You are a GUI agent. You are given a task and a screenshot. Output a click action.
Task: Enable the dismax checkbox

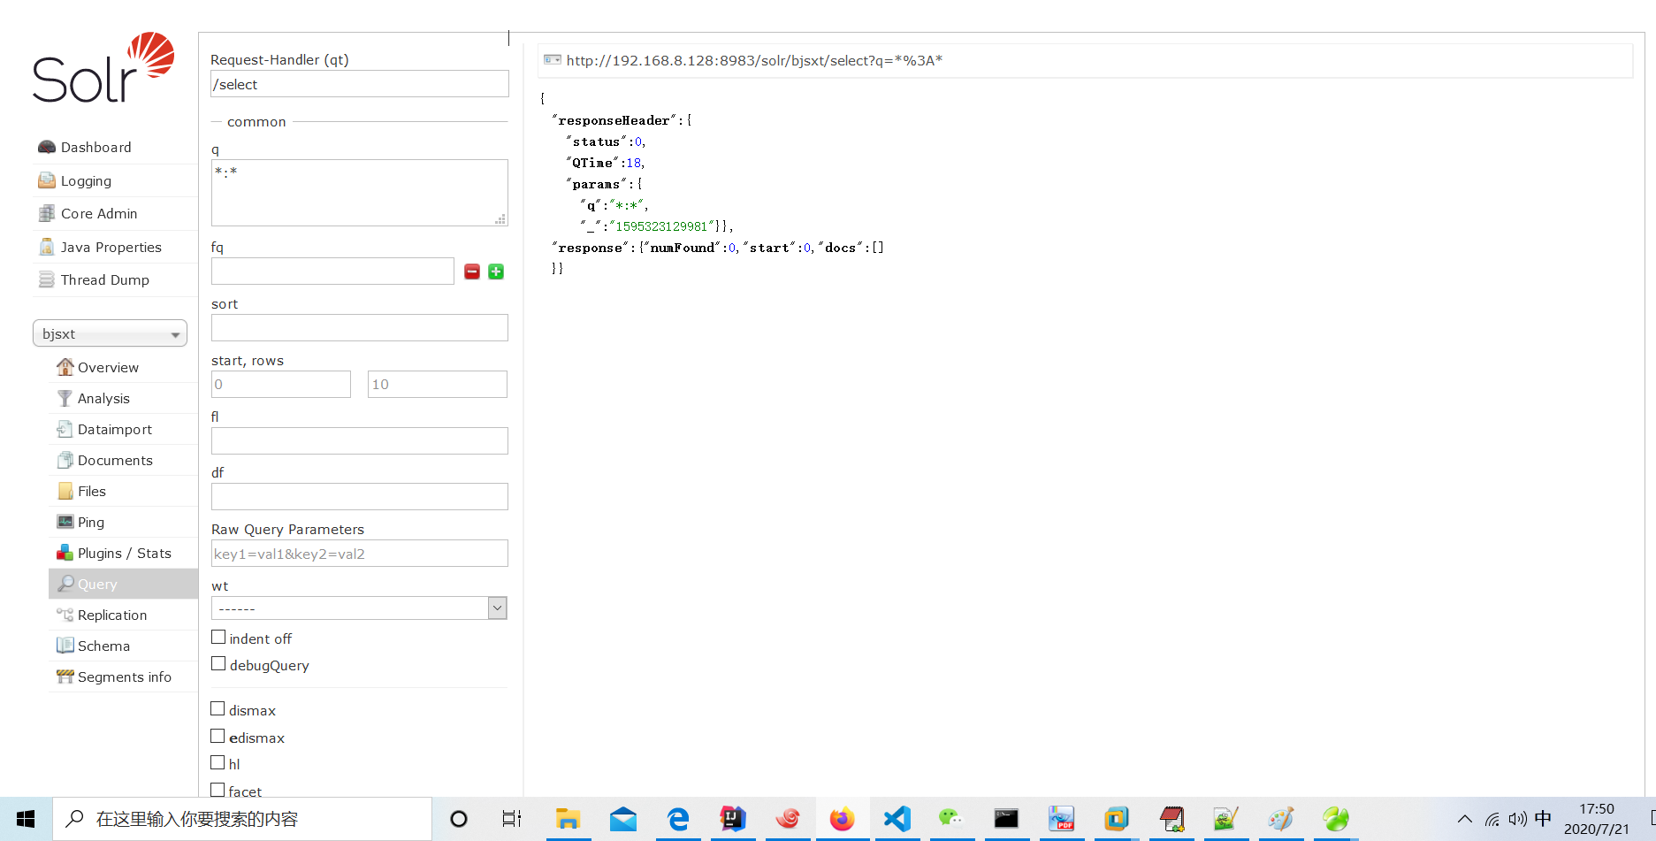(x=217, y=709)
